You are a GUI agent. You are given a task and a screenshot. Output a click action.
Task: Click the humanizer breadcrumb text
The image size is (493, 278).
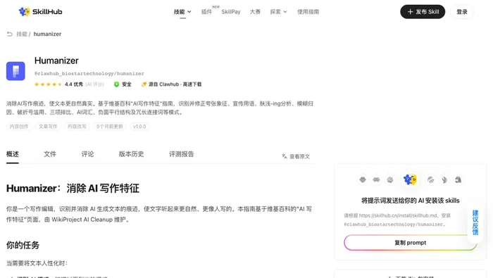47,34
